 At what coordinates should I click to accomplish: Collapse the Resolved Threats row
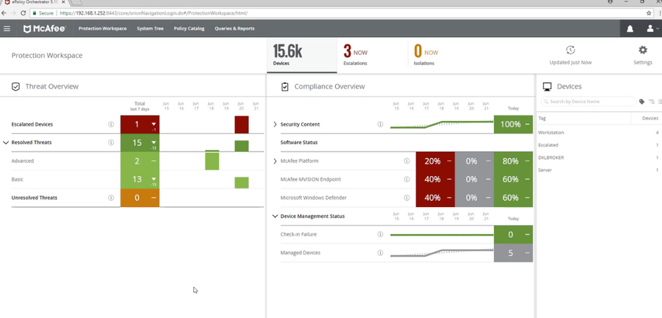pos(6,143)
